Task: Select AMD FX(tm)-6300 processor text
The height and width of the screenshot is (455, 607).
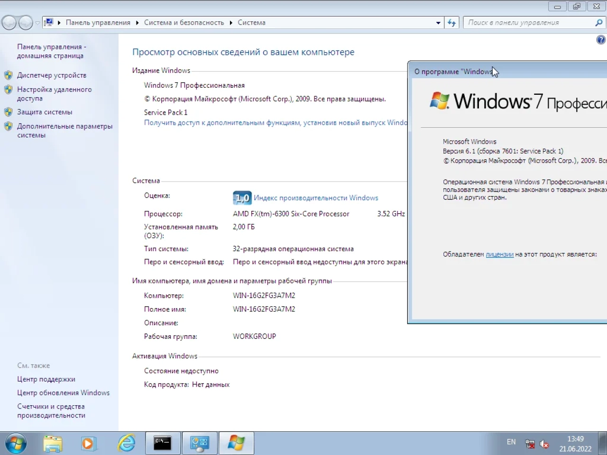Action: [291, 214]
